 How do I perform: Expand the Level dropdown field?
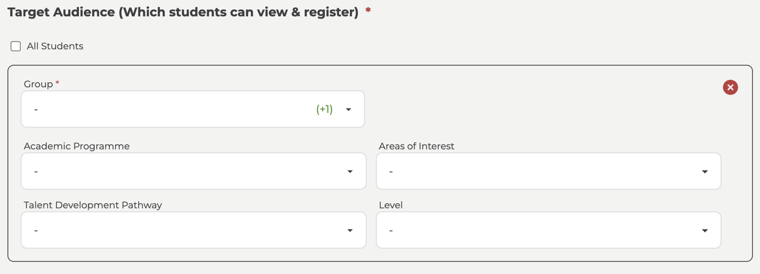541,231
